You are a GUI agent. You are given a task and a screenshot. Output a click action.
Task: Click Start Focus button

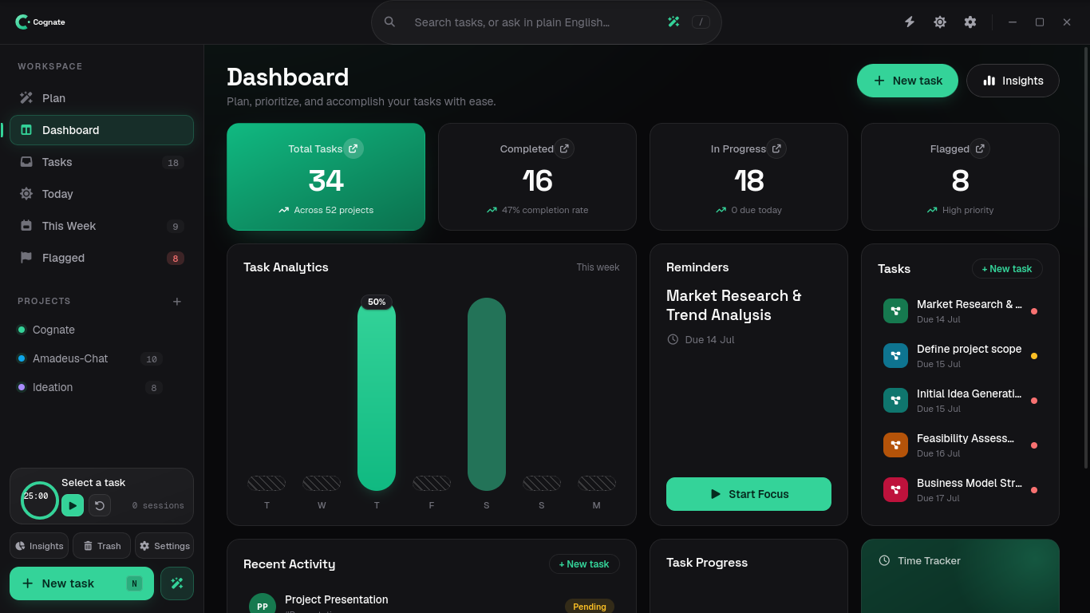748,494
